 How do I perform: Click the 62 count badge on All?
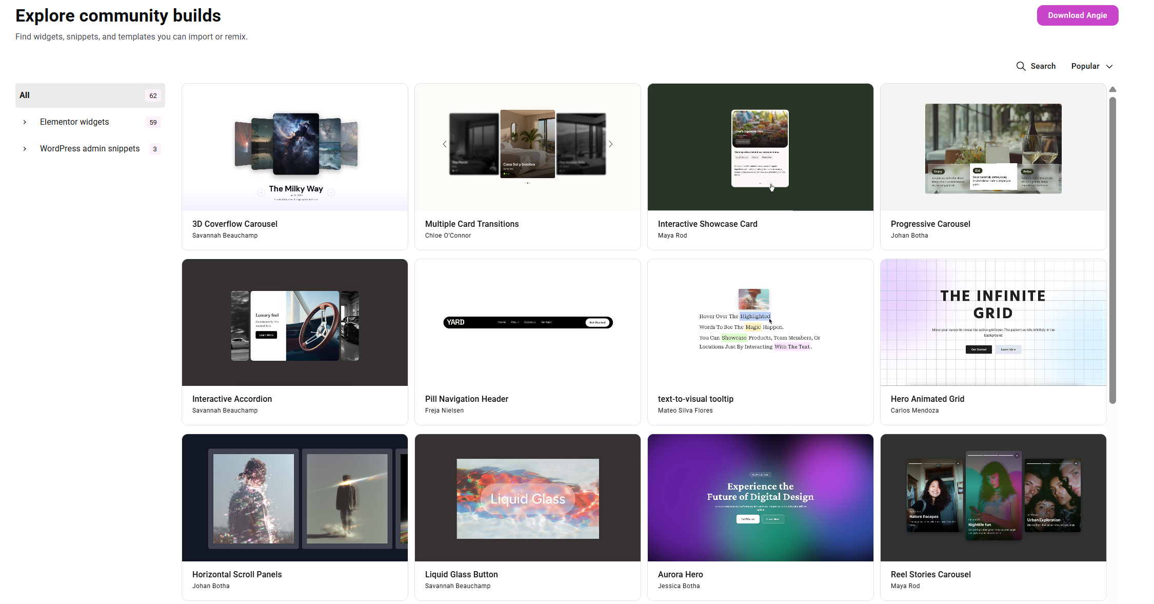coord(153,96)
